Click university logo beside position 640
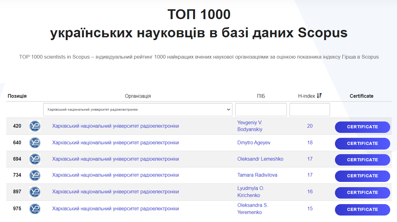 35,143
